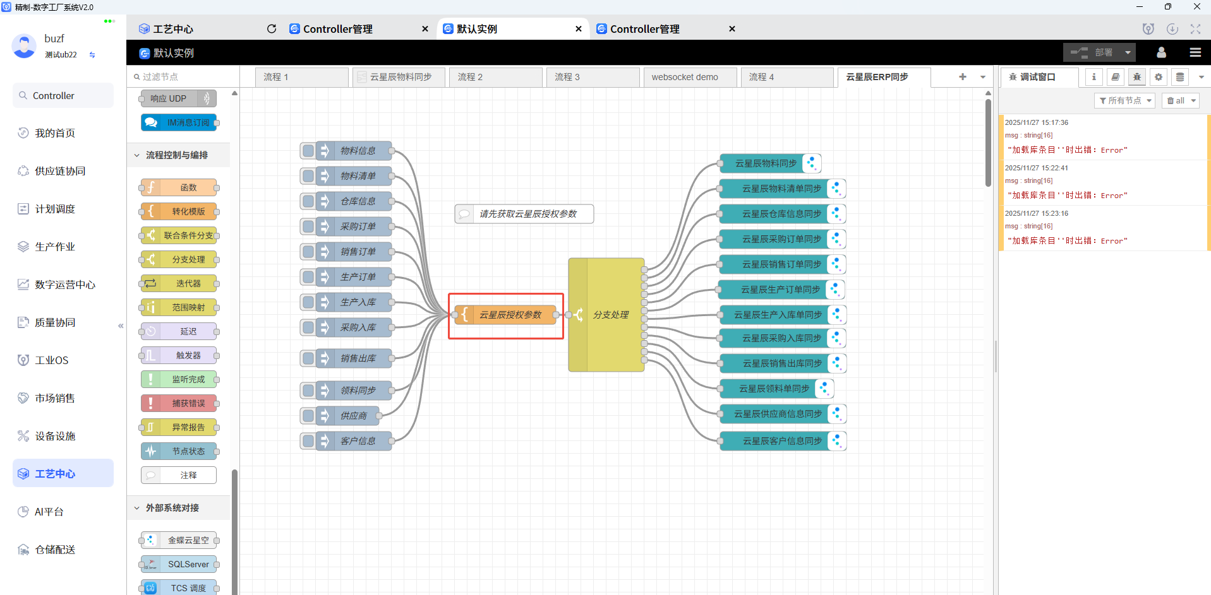Open the context data database icon
The image size is (1211, 595).
coord(1180,77)
